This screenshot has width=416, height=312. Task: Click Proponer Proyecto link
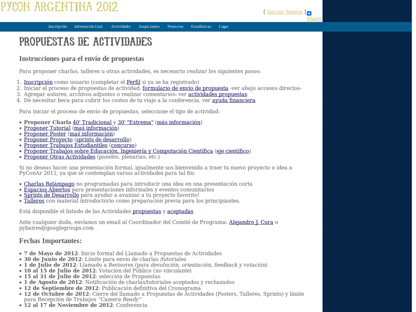tap(48, 140)
